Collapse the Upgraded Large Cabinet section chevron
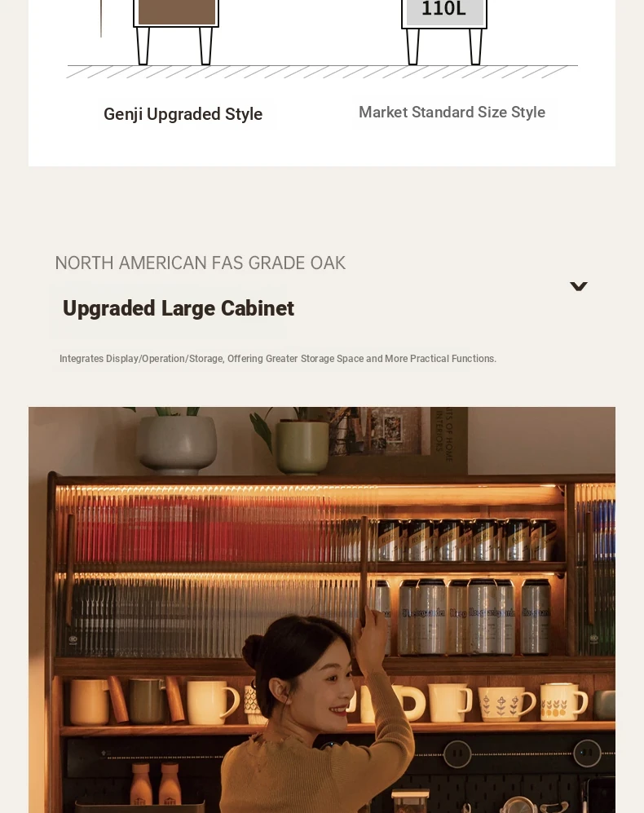 [x=579, y=286]
